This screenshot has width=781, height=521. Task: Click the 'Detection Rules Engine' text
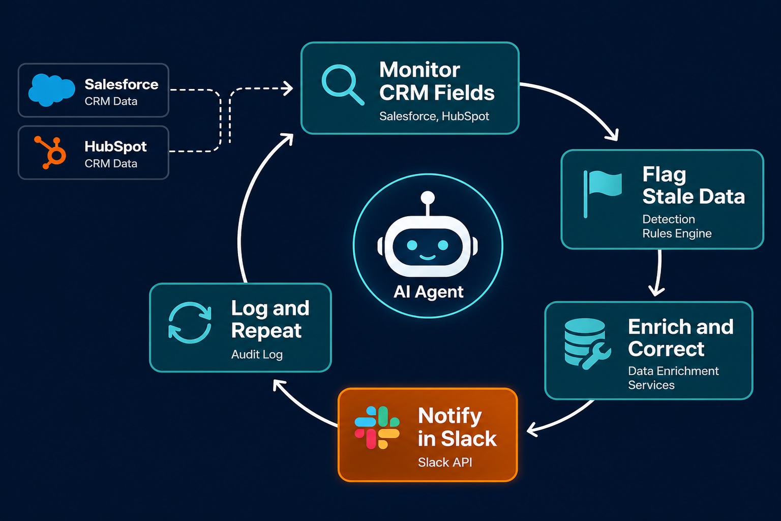click(x=677, y=226)
